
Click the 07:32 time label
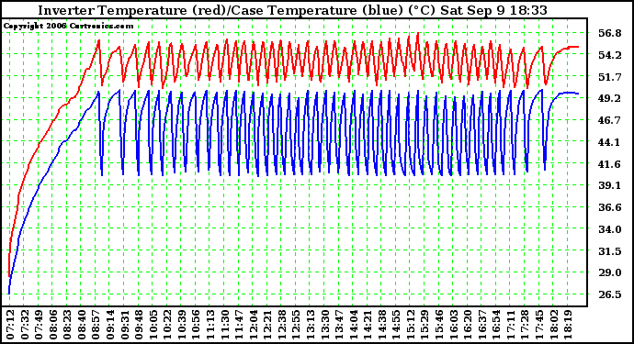(x=24, y=325)
